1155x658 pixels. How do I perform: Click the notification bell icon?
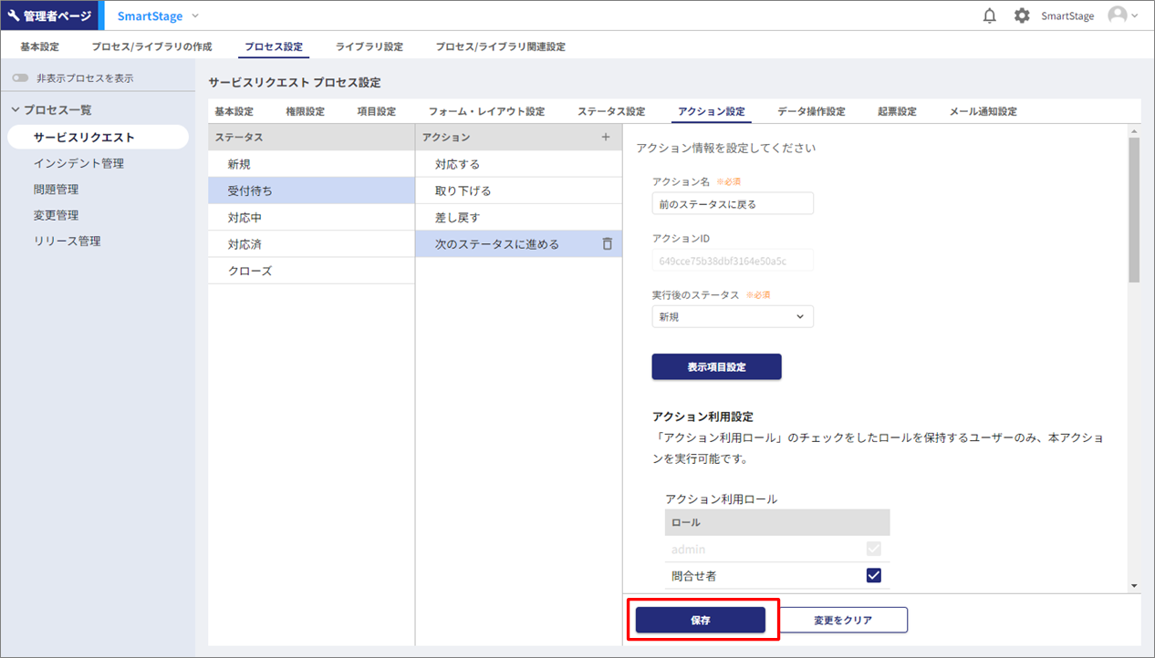(x=989, y=15)
